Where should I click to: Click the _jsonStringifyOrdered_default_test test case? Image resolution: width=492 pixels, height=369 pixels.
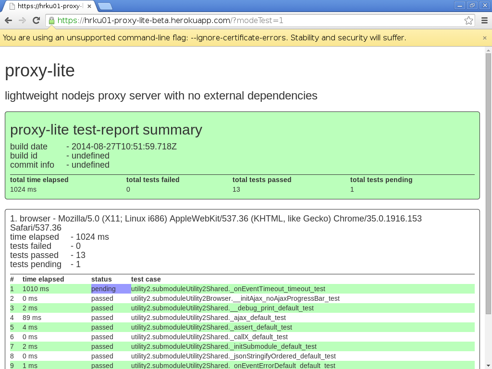pyautogui.click(x=234, y=356)
